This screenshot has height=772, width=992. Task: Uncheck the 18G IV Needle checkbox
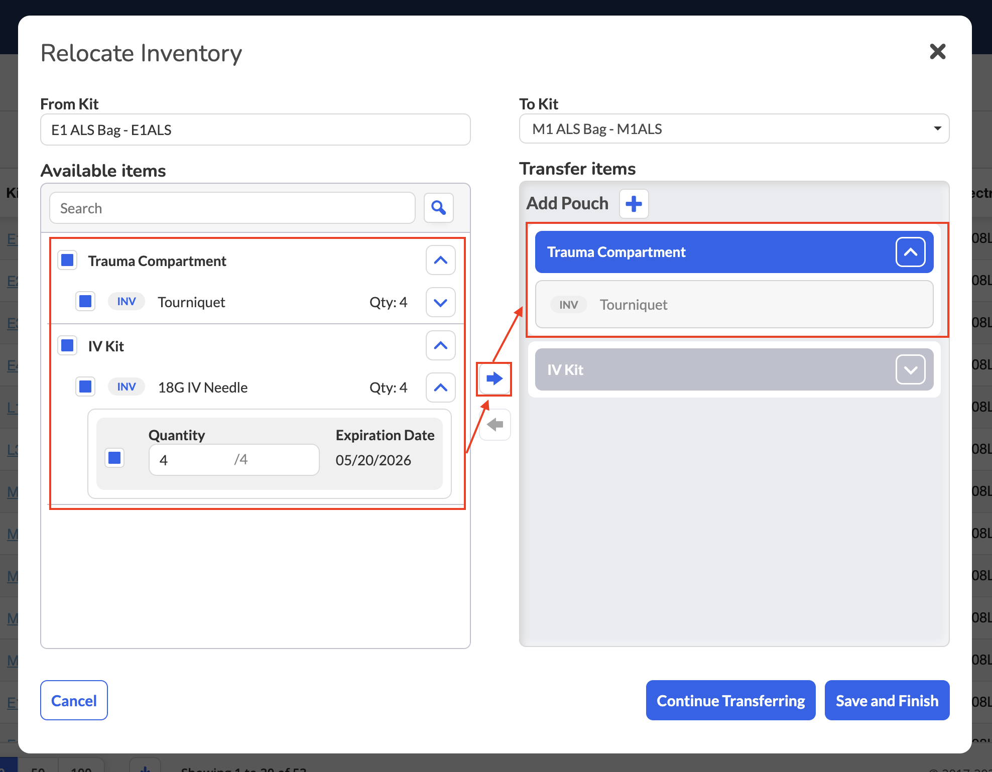[85, 387]
